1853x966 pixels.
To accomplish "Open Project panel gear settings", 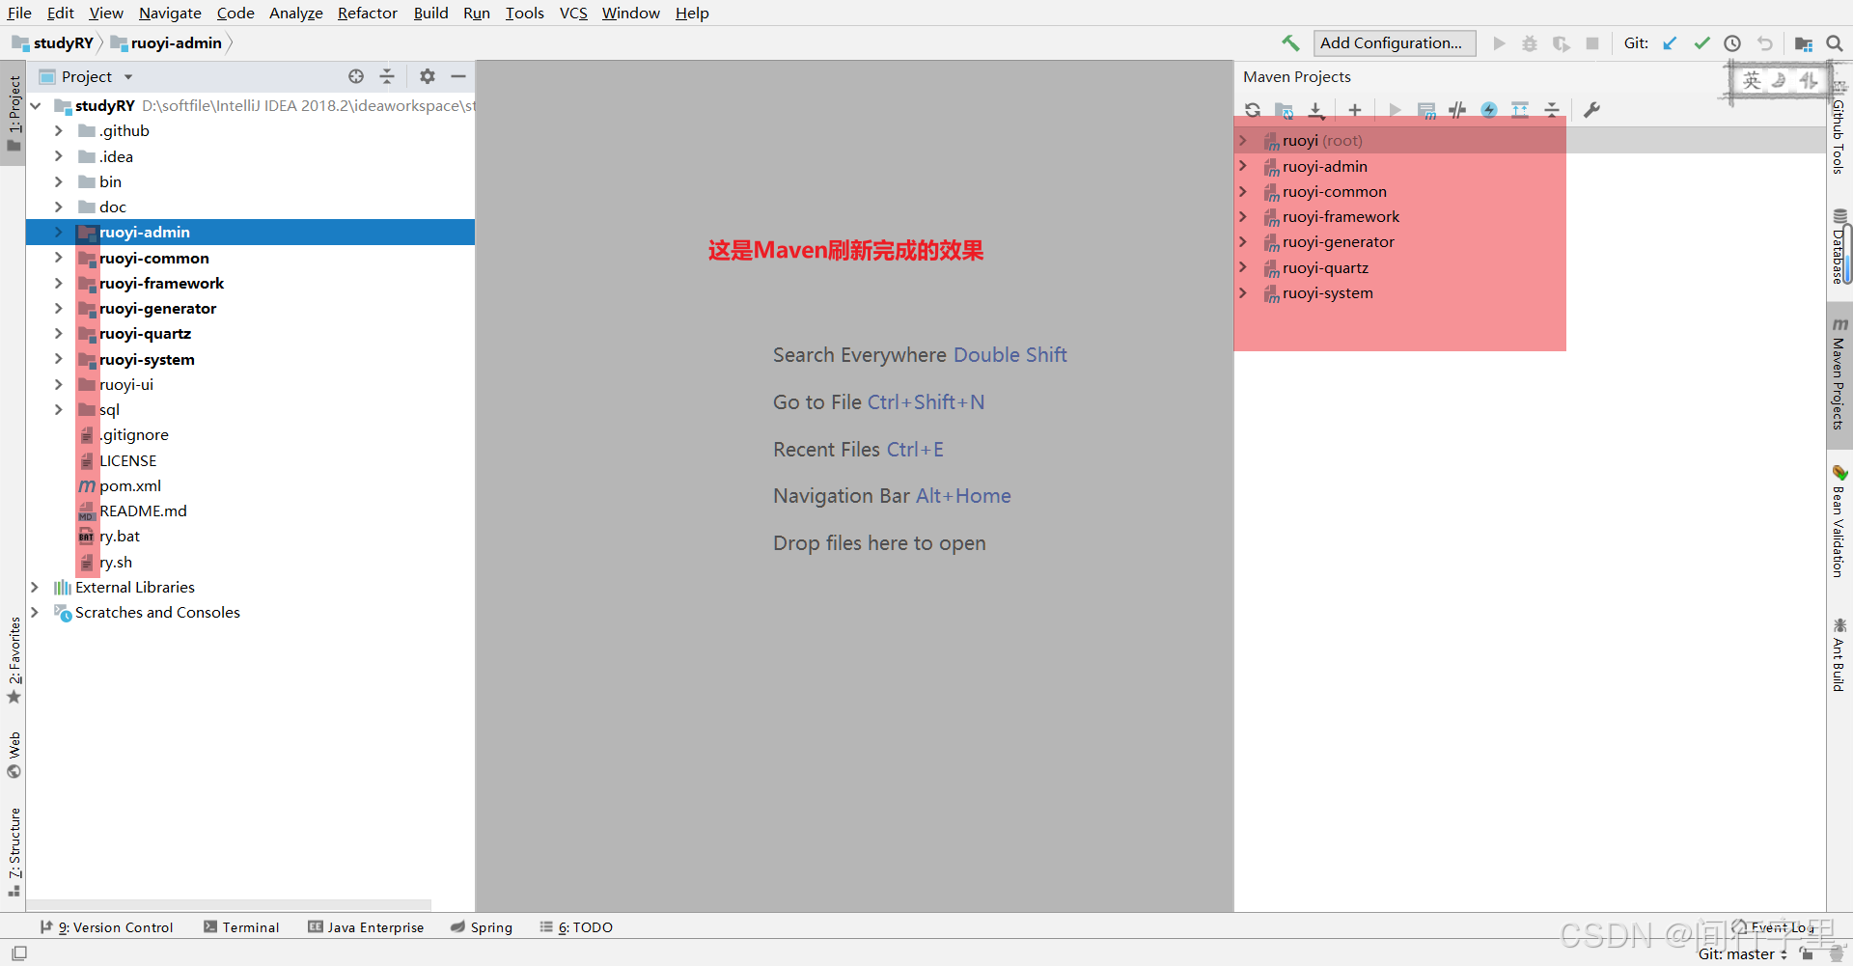I will point(428,76).
